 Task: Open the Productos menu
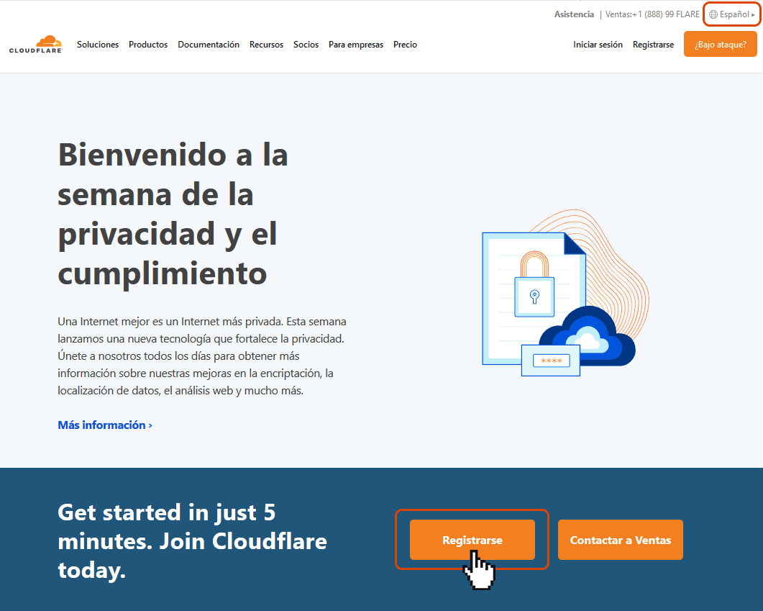pos(148,45)
